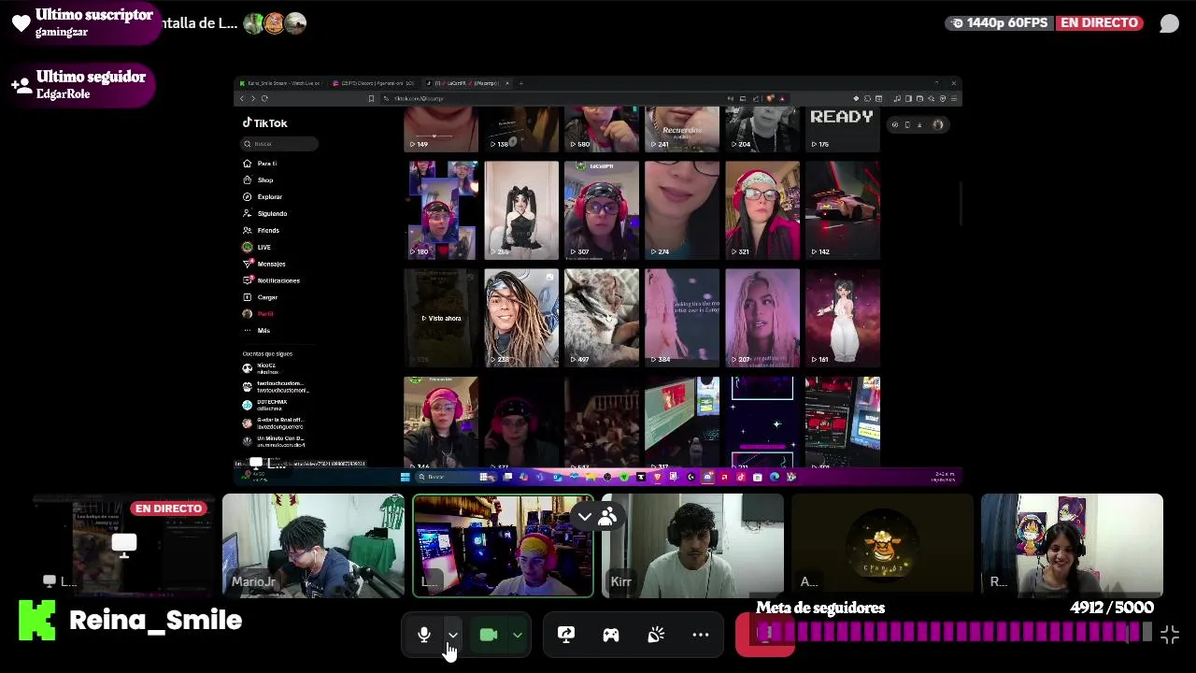This screenshot has width=1196, height=673.
Task: Open the TikTok video with 238 views
Action: tap(521, 318)
